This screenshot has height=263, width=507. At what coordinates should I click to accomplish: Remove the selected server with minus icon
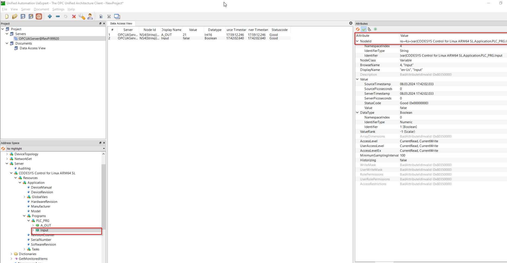pyautogui.click(x=57, y=16)
